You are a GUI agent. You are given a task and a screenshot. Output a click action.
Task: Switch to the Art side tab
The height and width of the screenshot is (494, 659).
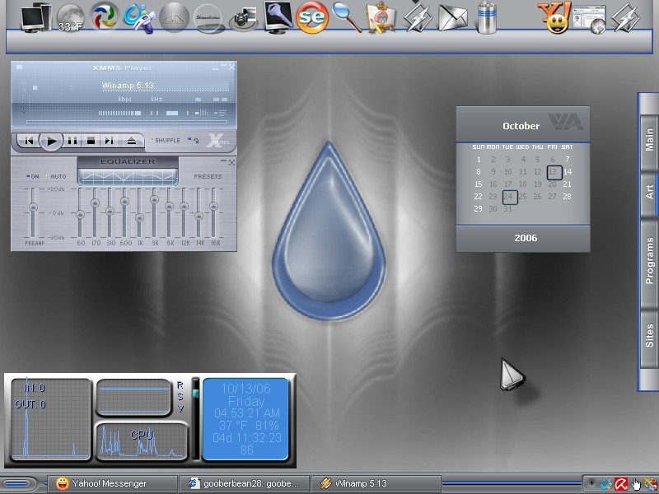pyautogui.click(x=649, y=192)
